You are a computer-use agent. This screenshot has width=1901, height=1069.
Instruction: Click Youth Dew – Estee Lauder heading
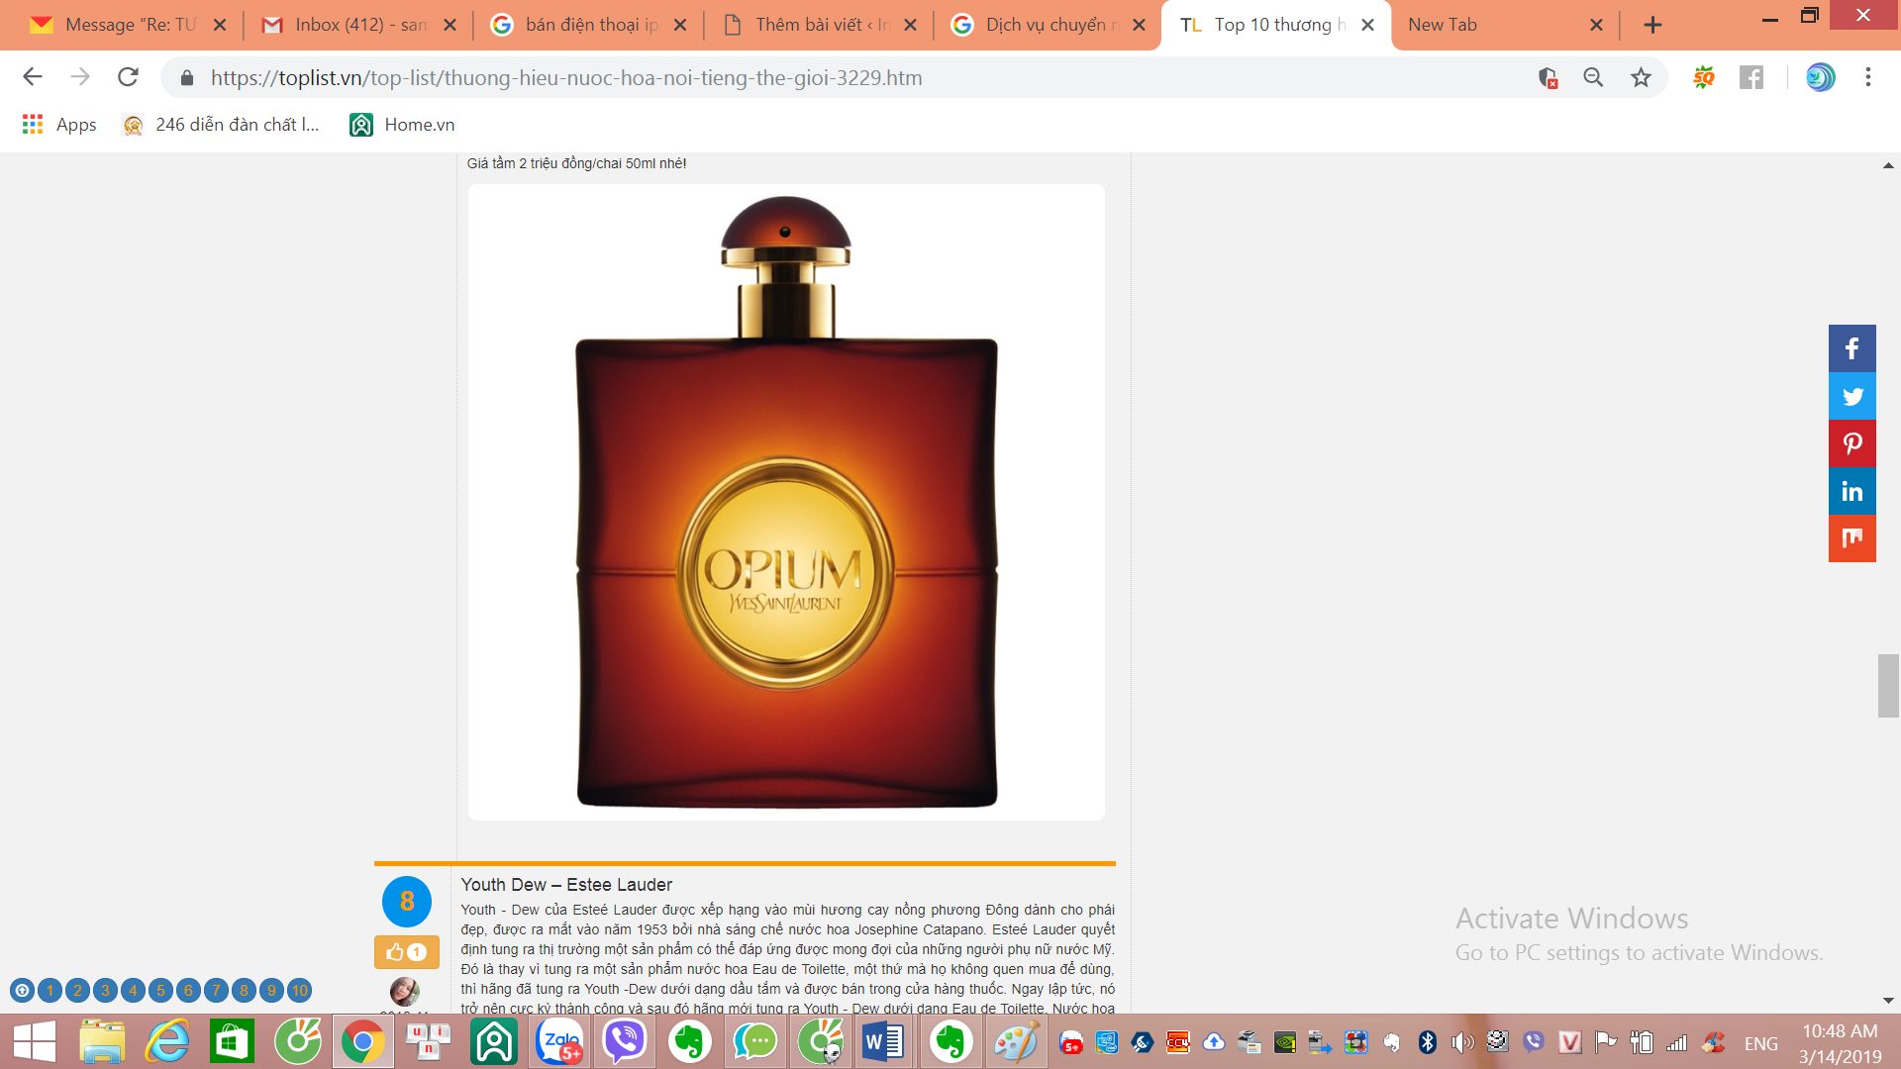point(566,885)
